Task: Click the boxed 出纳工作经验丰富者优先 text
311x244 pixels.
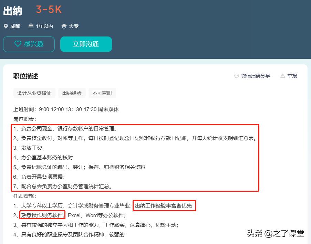Action: click(164, 205)
